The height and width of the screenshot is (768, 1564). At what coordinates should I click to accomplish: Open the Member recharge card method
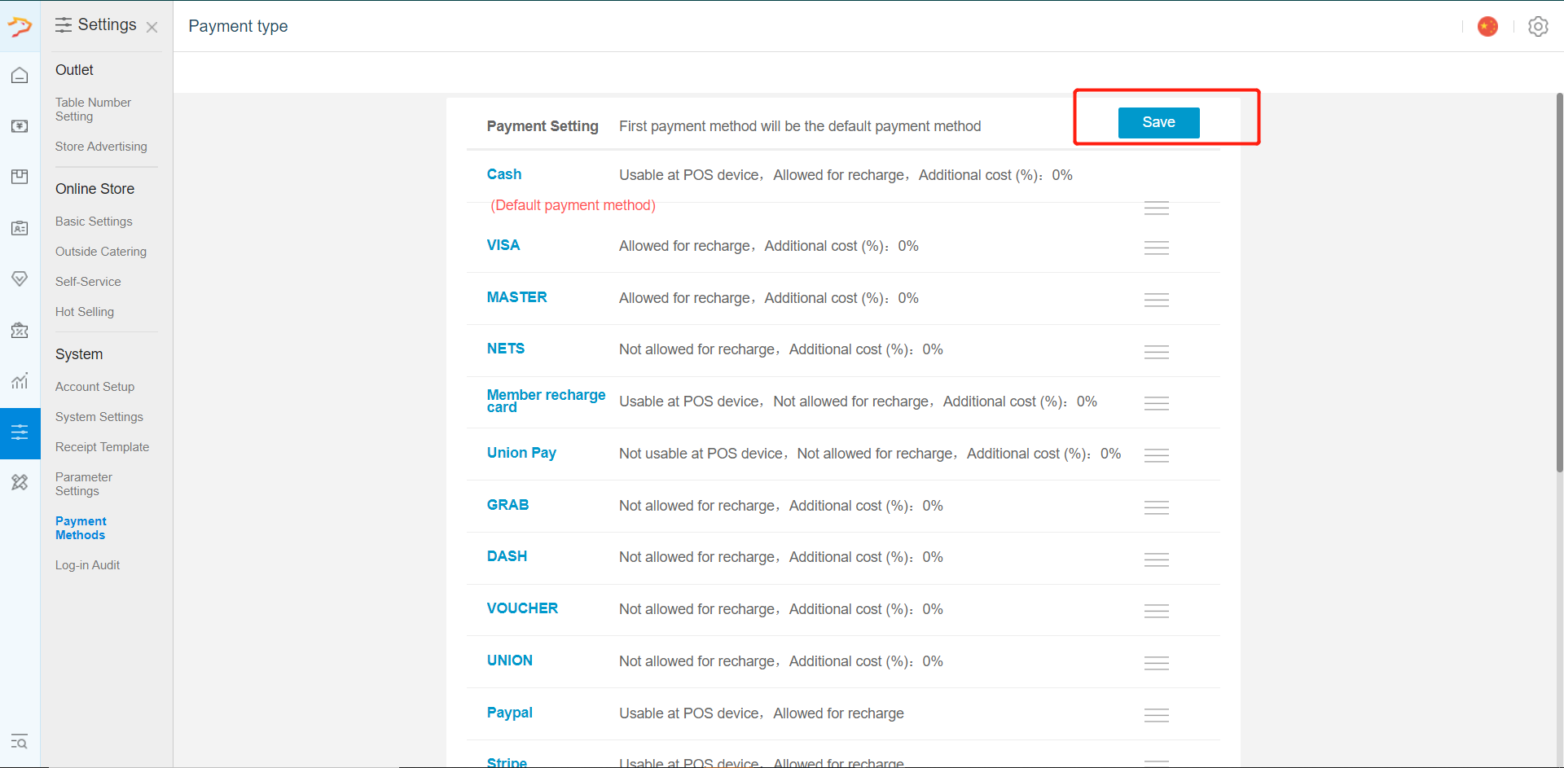point(546,401)
